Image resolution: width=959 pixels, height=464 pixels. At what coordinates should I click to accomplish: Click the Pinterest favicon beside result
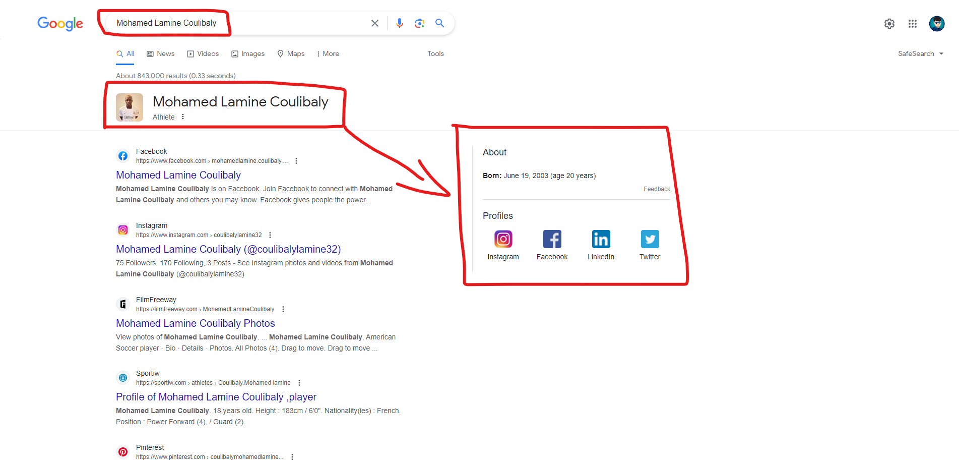[123, 452]
